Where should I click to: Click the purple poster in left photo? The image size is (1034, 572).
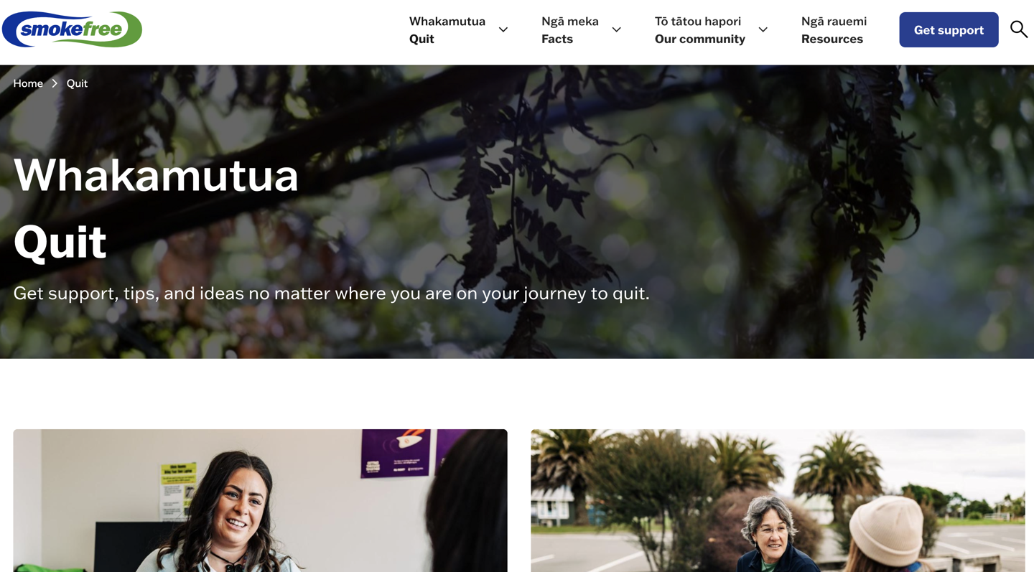396,453
